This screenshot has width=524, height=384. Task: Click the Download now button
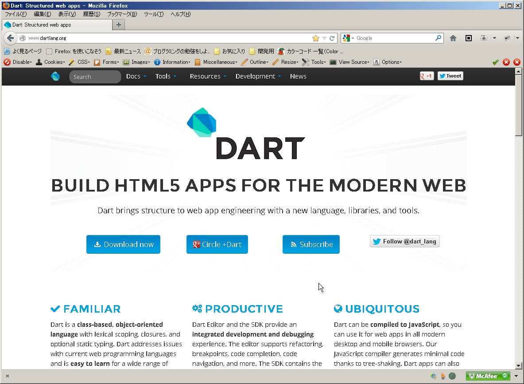(x=123, y=244)
